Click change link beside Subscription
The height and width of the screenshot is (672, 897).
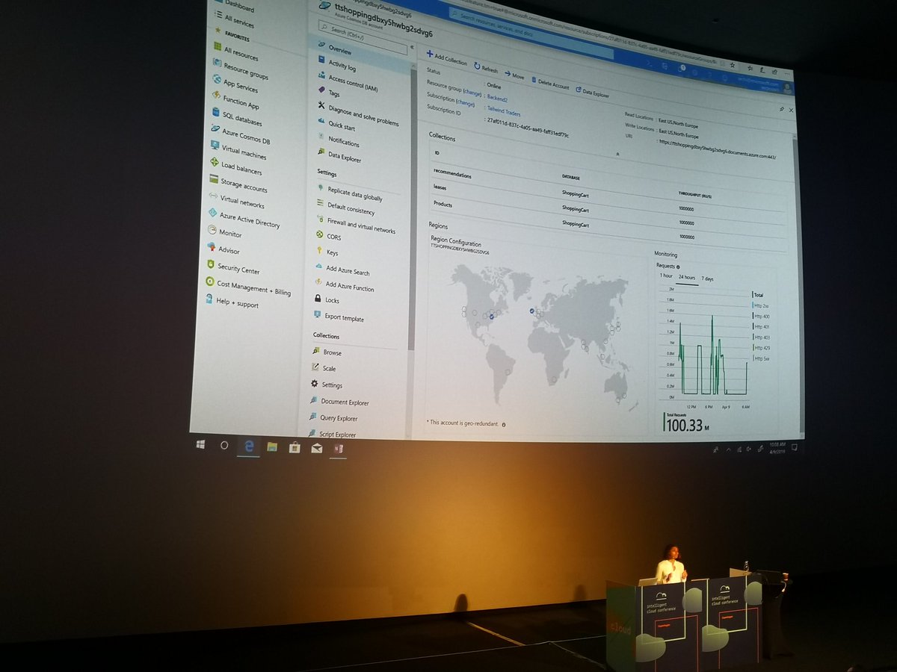[x=465, y=102]
